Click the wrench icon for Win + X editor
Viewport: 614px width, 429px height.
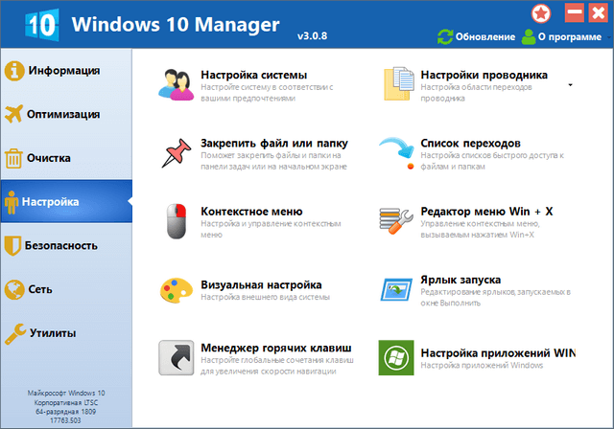397,219
